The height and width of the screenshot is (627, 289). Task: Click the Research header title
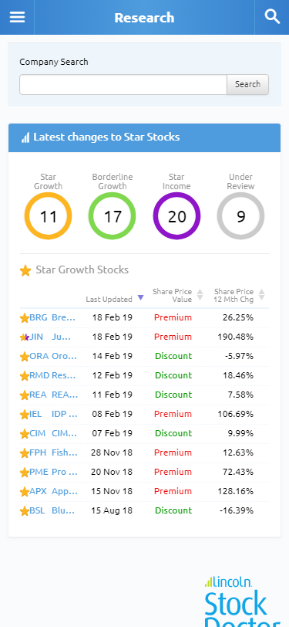point(145,18)
